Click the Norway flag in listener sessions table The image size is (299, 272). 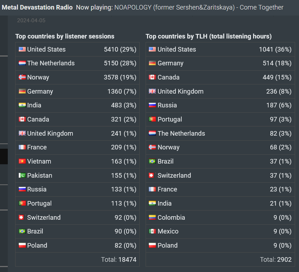point(22,77)
